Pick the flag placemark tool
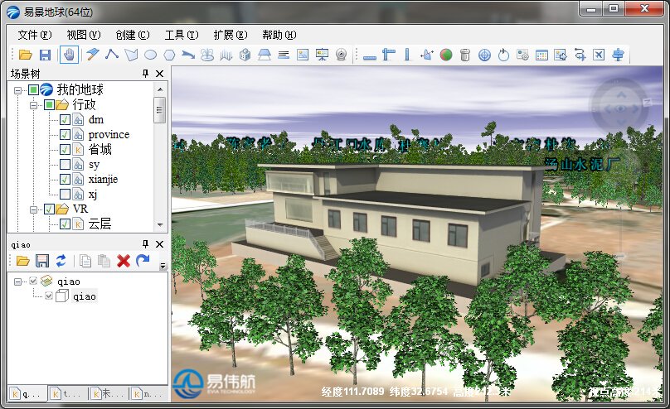 point(93,55)
